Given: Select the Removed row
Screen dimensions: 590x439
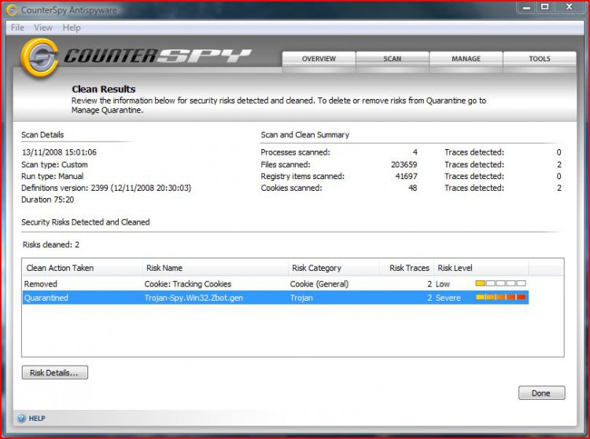Looking at the screenshot, I should [275, 284].
